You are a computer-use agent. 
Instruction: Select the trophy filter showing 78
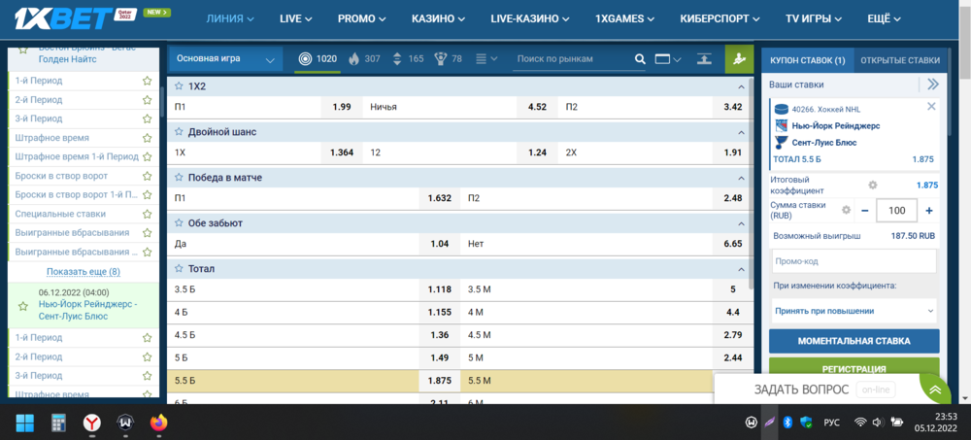click(x=449, y=59)
